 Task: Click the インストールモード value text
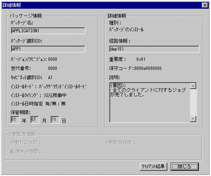coord(63,87)
